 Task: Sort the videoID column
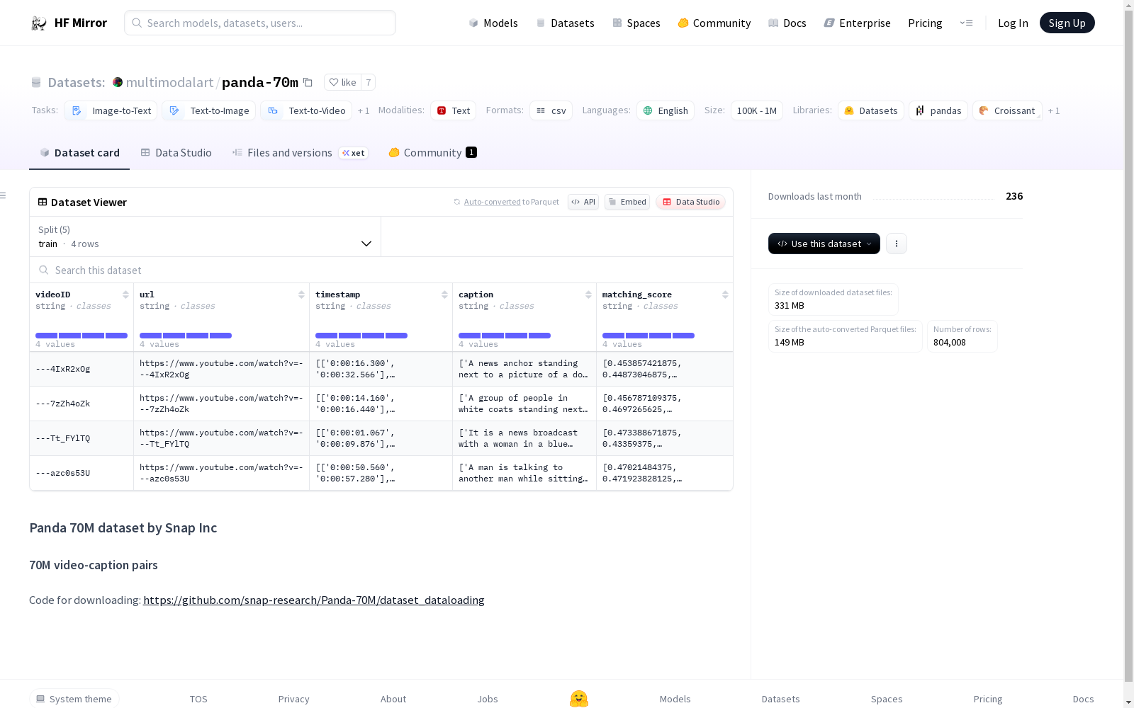coord(125,295)
